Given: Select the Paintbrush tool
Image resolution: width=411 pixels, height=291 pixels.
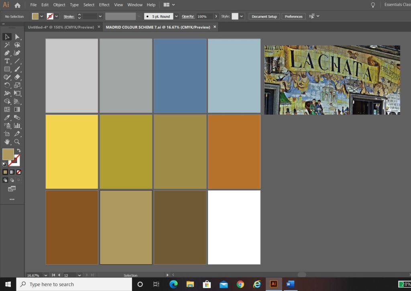Looking at the screenshot, I should (x=17, y=69).
